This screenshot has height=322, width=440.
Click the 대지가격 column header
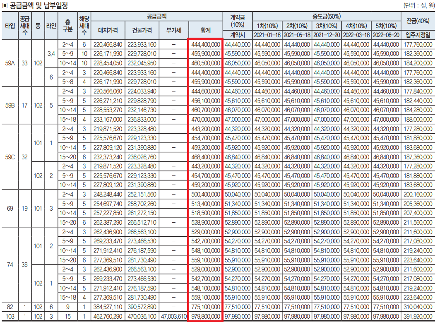(x=108, y=30)
